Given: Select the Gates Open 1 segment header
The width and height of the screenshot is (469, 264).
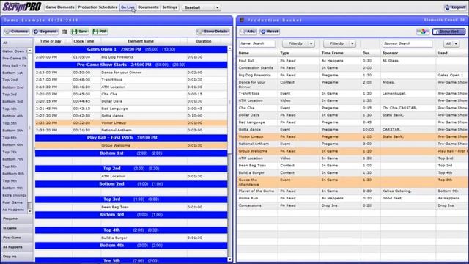Looking at the screenshot, I should (x=131, y=49).
